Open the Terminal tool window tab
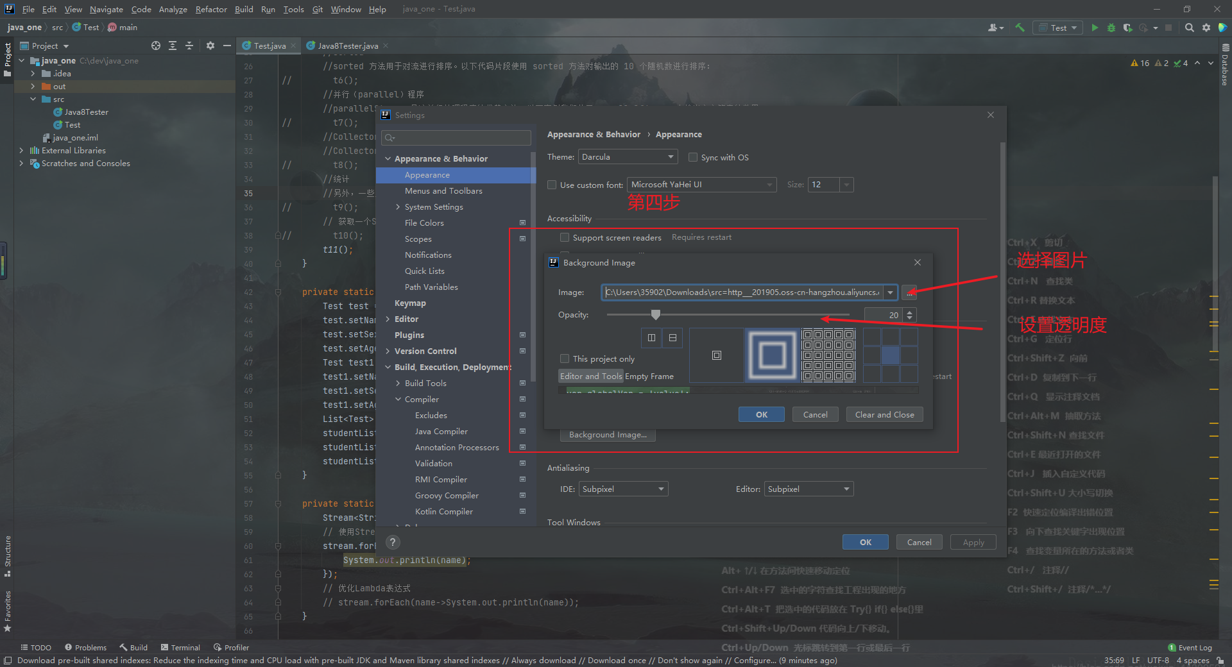This screenshot has width=1232, height=667. (180, 648)
